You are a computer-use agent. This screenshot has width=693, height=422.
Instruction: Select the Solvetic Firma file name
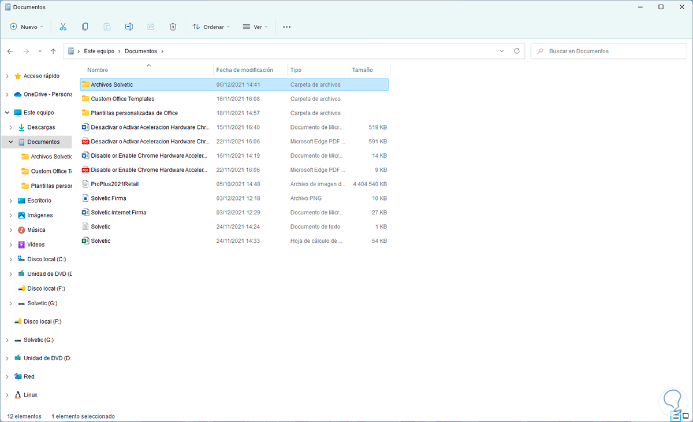pos(109,198)
